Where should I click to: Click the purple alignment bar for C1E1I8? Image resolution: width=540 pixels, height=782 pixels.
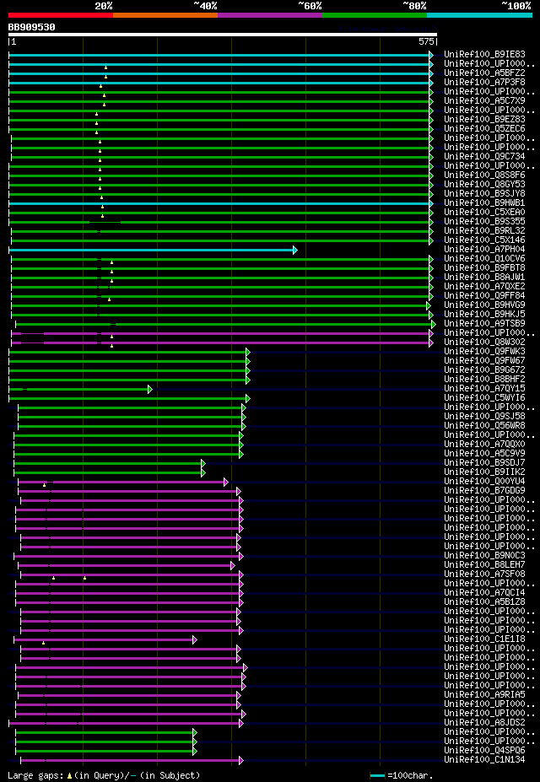(105, 639)
